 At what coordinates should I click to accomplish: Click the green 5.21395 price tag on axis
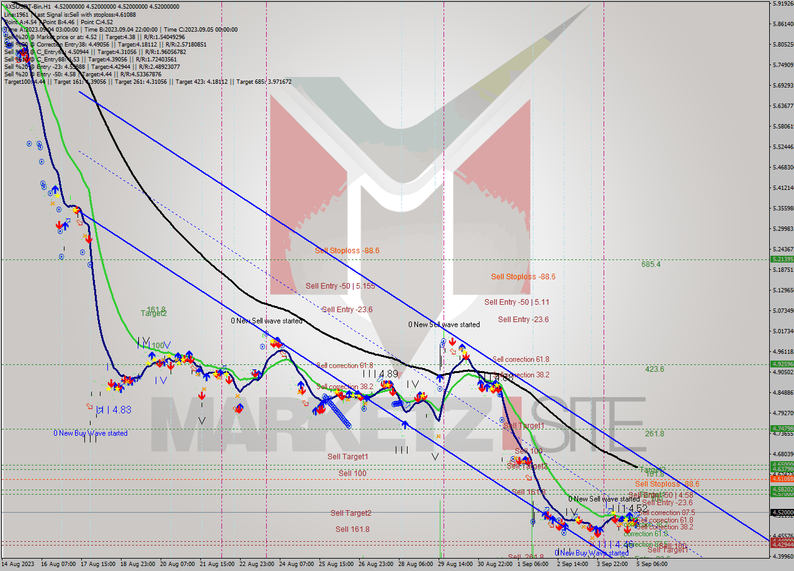782,259
